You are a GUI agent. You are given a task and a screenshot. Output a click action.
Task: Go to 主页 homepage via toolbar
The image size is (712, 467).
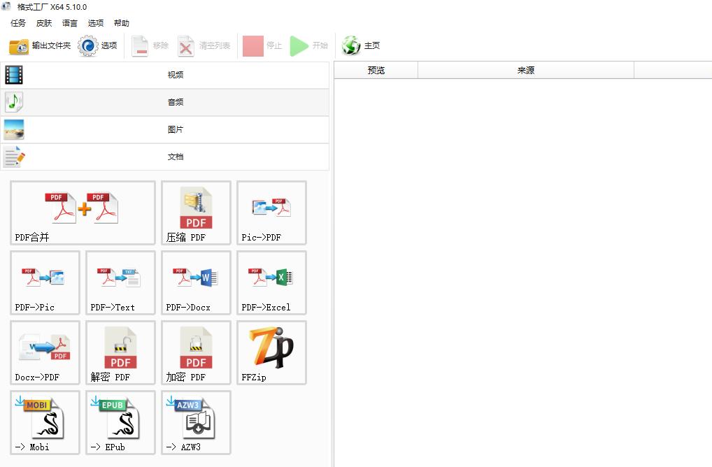(x=361, y=46)
